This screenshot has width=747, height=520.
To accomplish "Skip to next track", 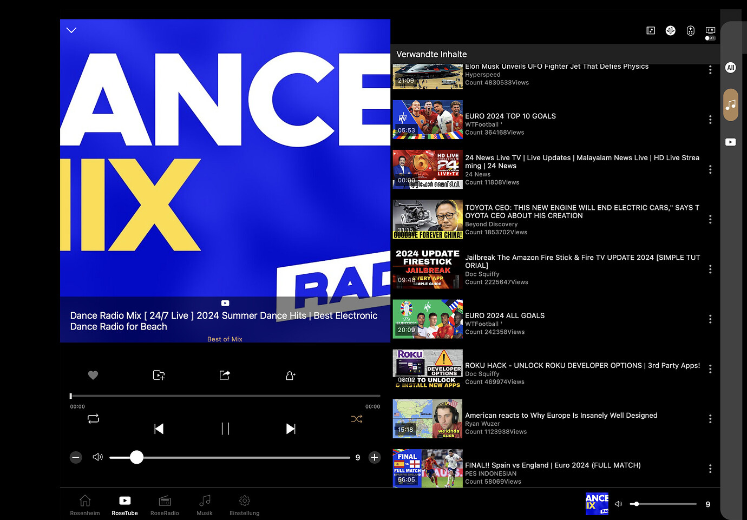I will pos(291,429).
